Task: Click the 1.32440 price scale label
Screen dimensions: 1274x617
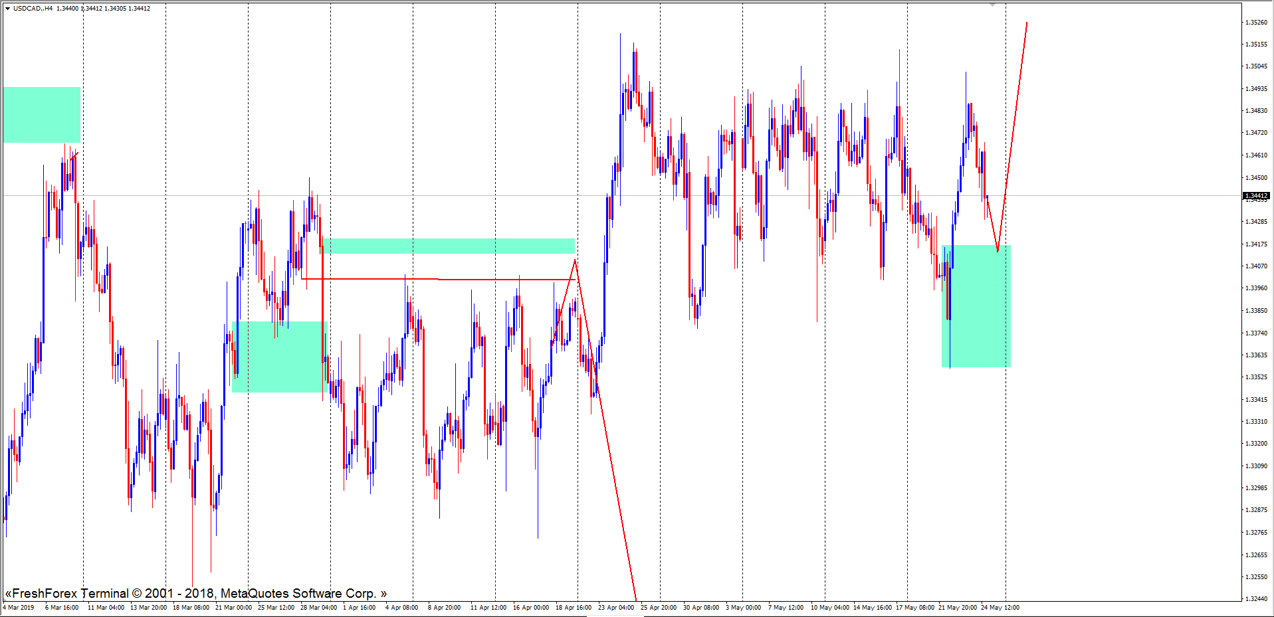Action: click(1255, 598)
